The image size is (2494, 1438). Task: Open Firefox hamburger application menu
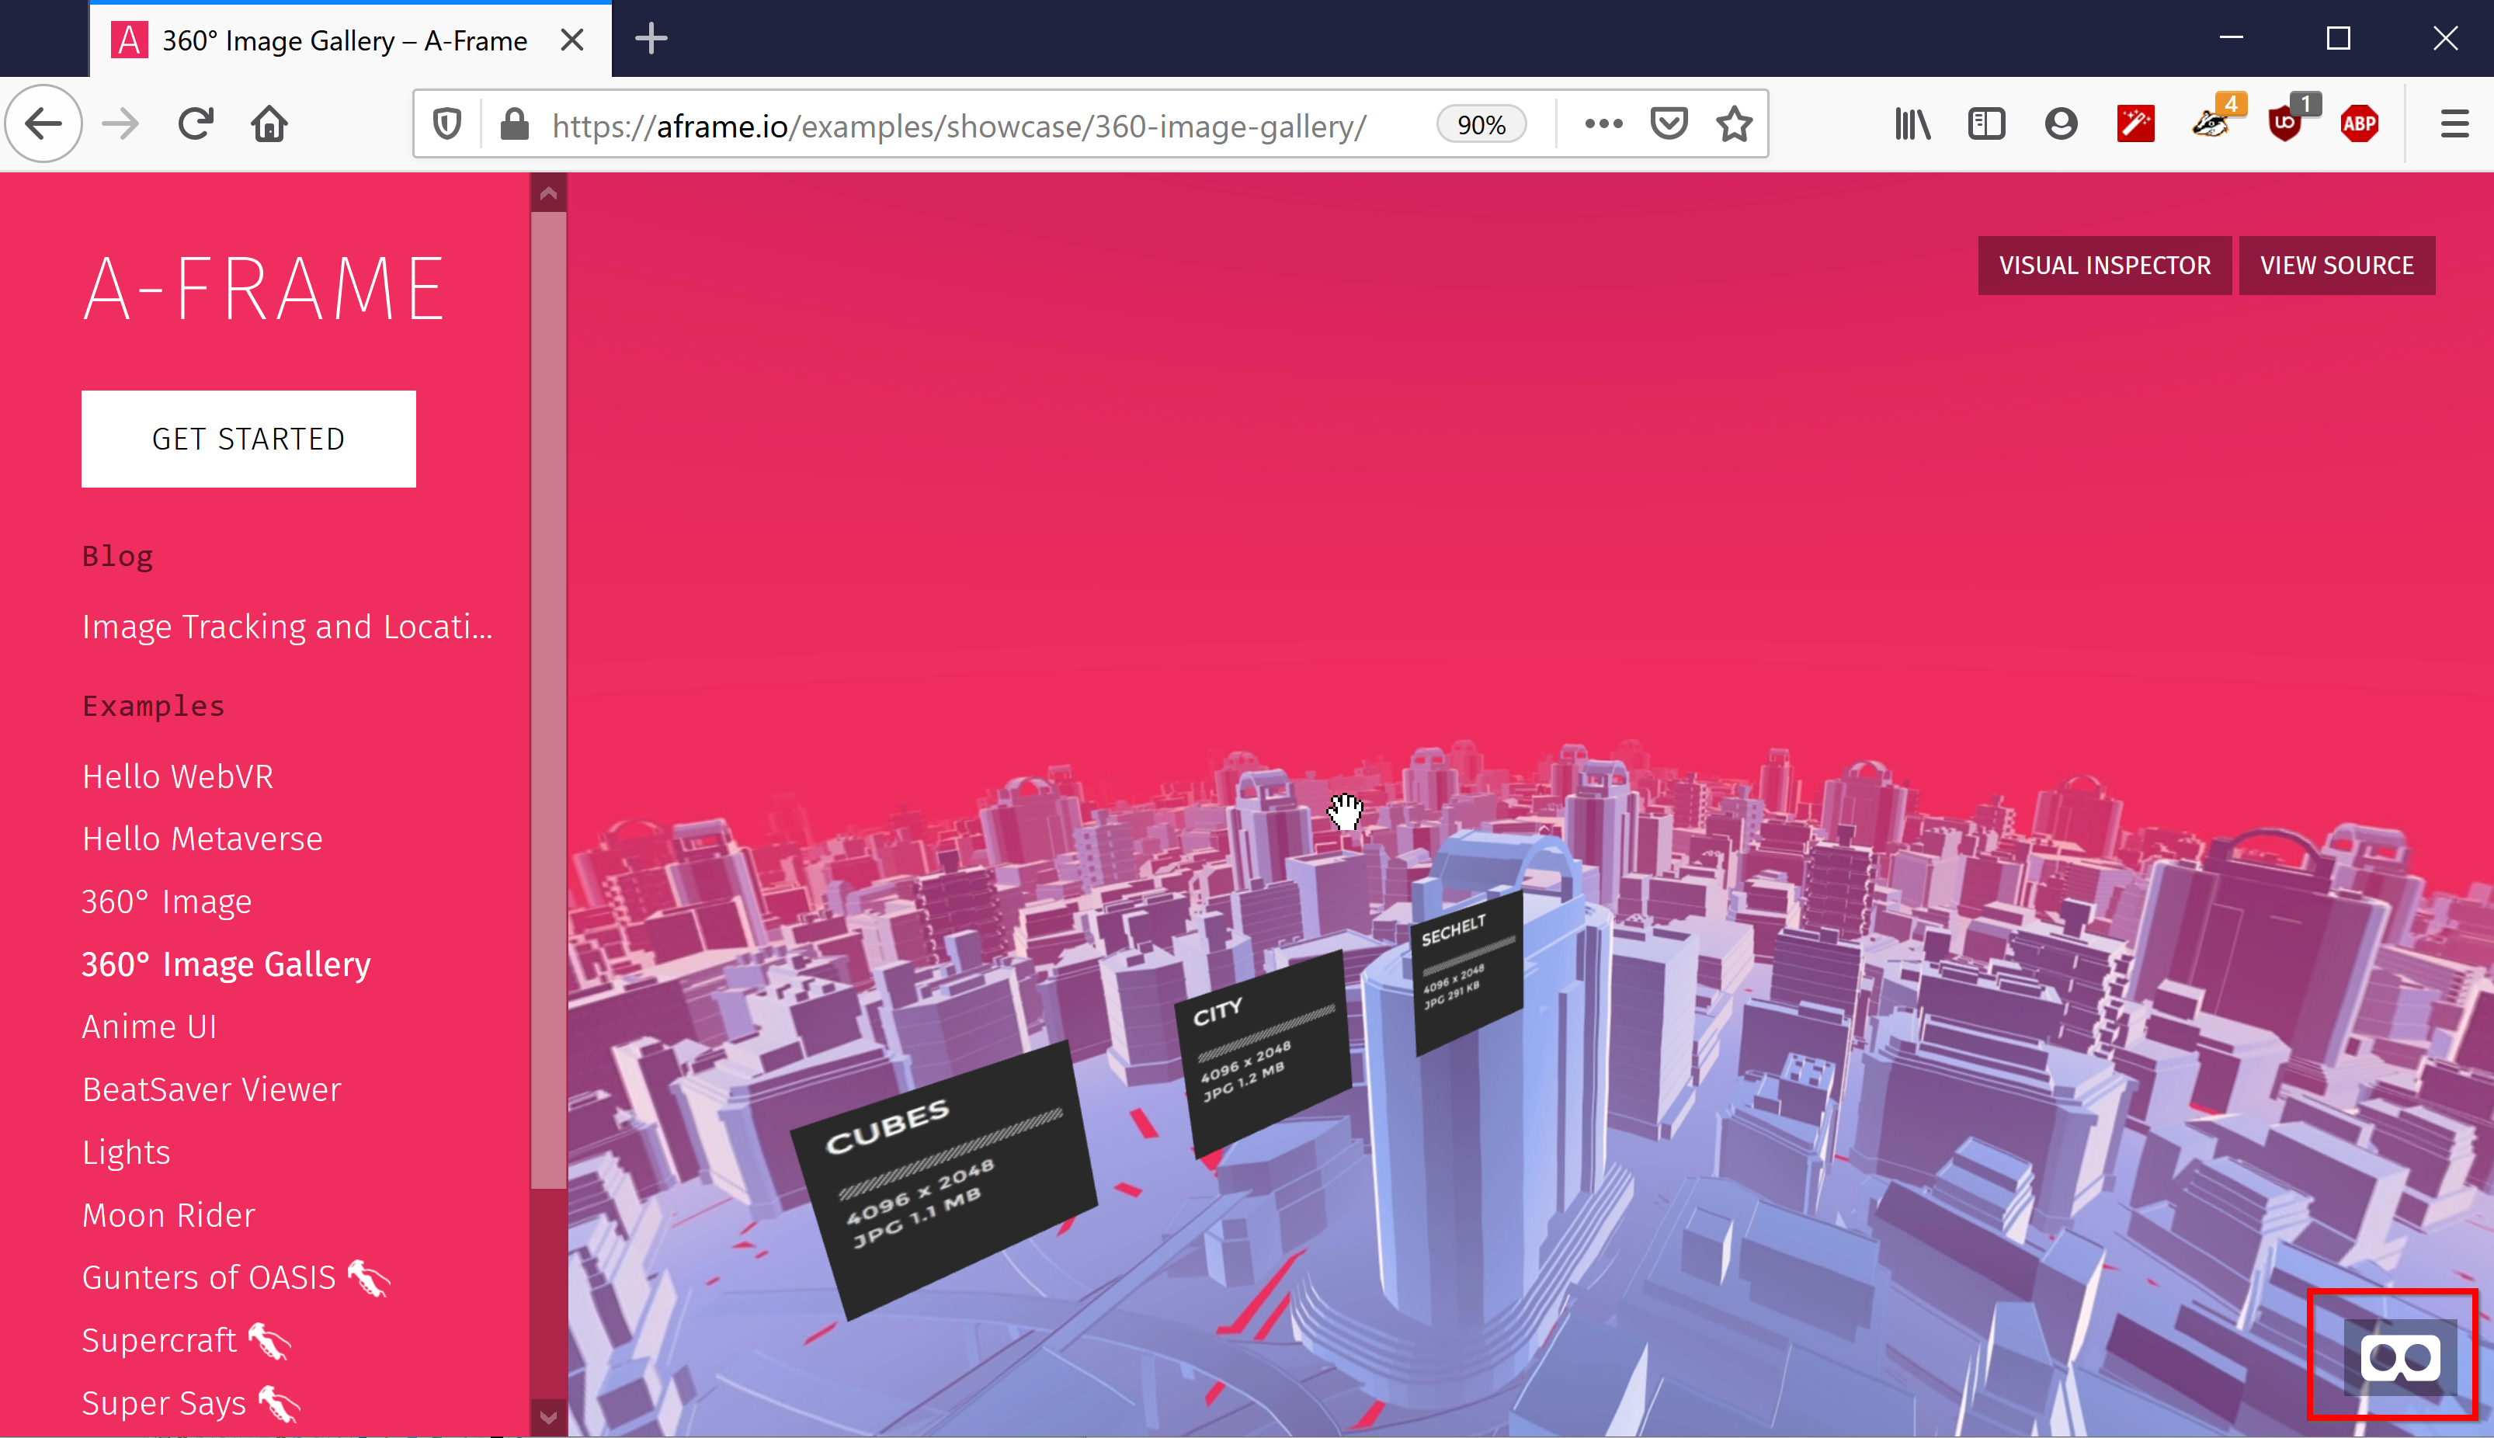[2454, 123]
